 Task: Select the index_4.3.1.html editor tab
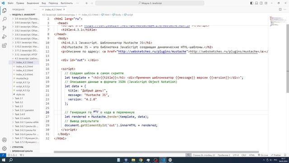tap(53, 10)
